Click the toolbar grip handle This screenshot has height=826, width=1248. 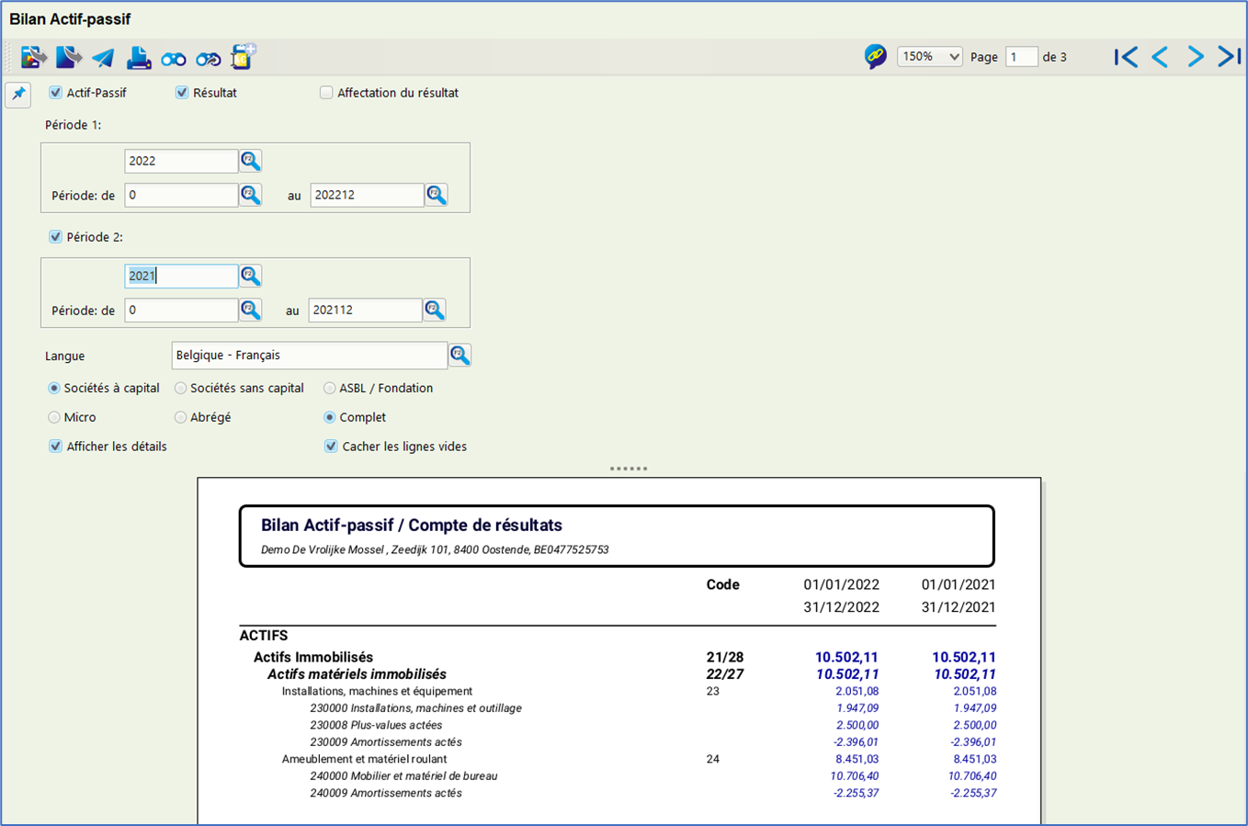pos(9,57)
